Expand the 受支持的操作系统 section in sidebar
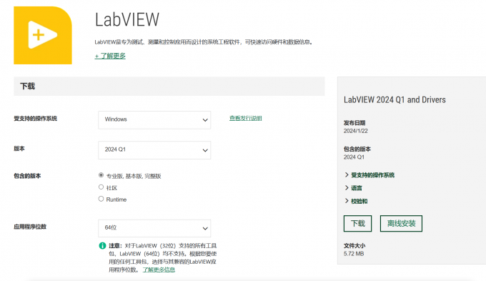486x281 pixels. click(370, 175)
